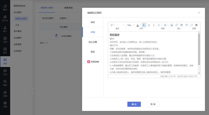209x115 pixels.
Task: Insert audio music
Action: tap(186, 25)
